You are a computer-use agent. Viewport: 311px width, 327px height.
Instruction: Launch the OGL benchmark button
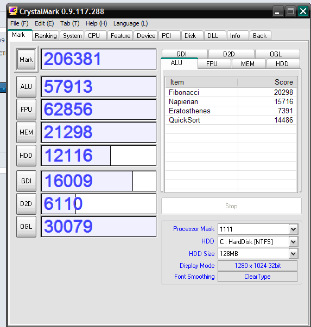(x=26, y=227)
